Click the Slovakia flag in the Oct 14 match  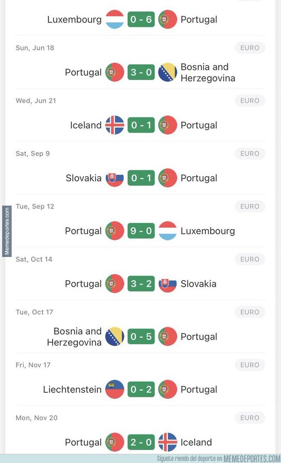click(x=168, y=284)
